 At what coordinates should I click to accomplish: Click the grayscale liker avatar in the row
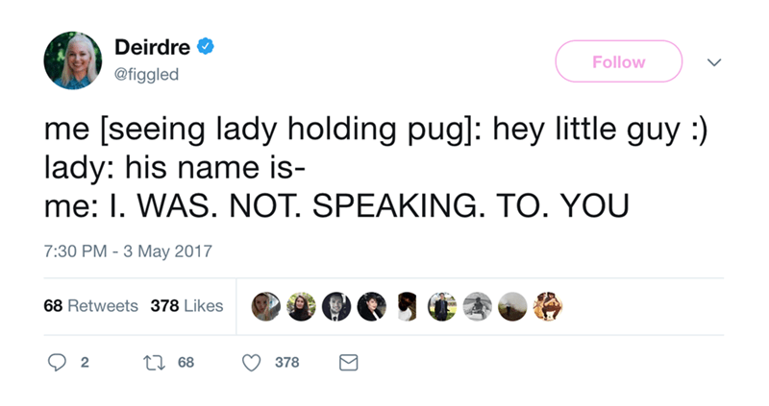pyautogui.click(x=478, y=307)
